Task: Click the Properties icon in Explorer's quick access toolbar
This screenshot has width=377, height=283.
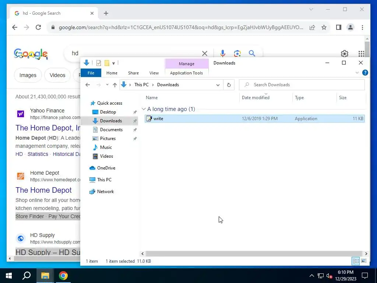Action: tap(99, 63)
